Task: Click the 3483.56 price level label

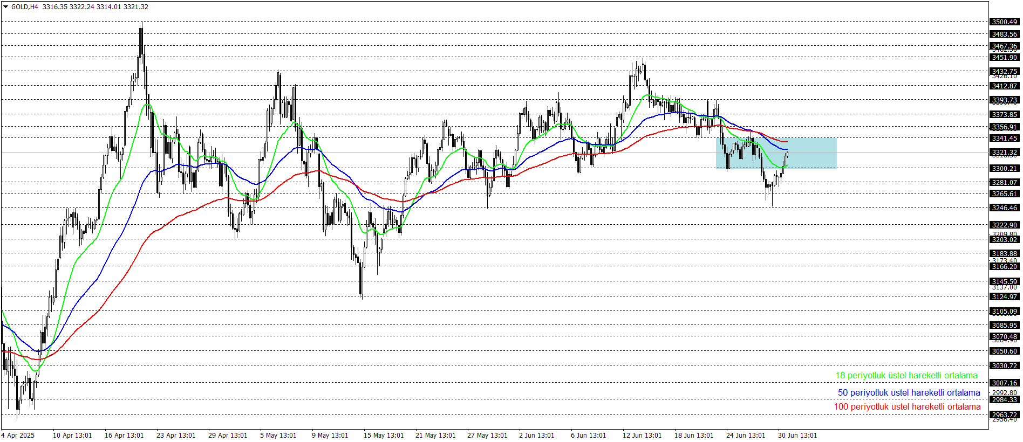Action: [1005, 34]
